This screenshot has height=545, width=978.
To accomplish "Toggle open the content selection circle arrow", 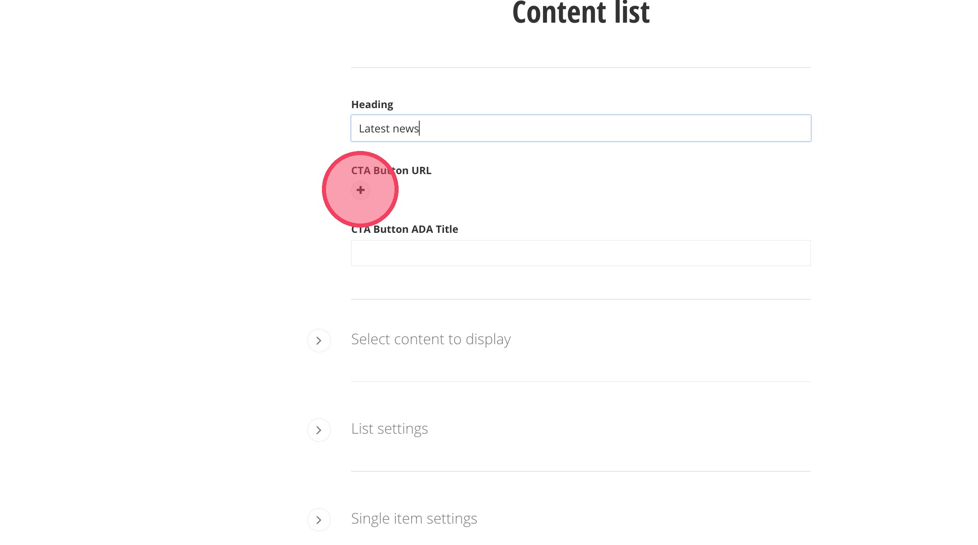I will point(319,341).
